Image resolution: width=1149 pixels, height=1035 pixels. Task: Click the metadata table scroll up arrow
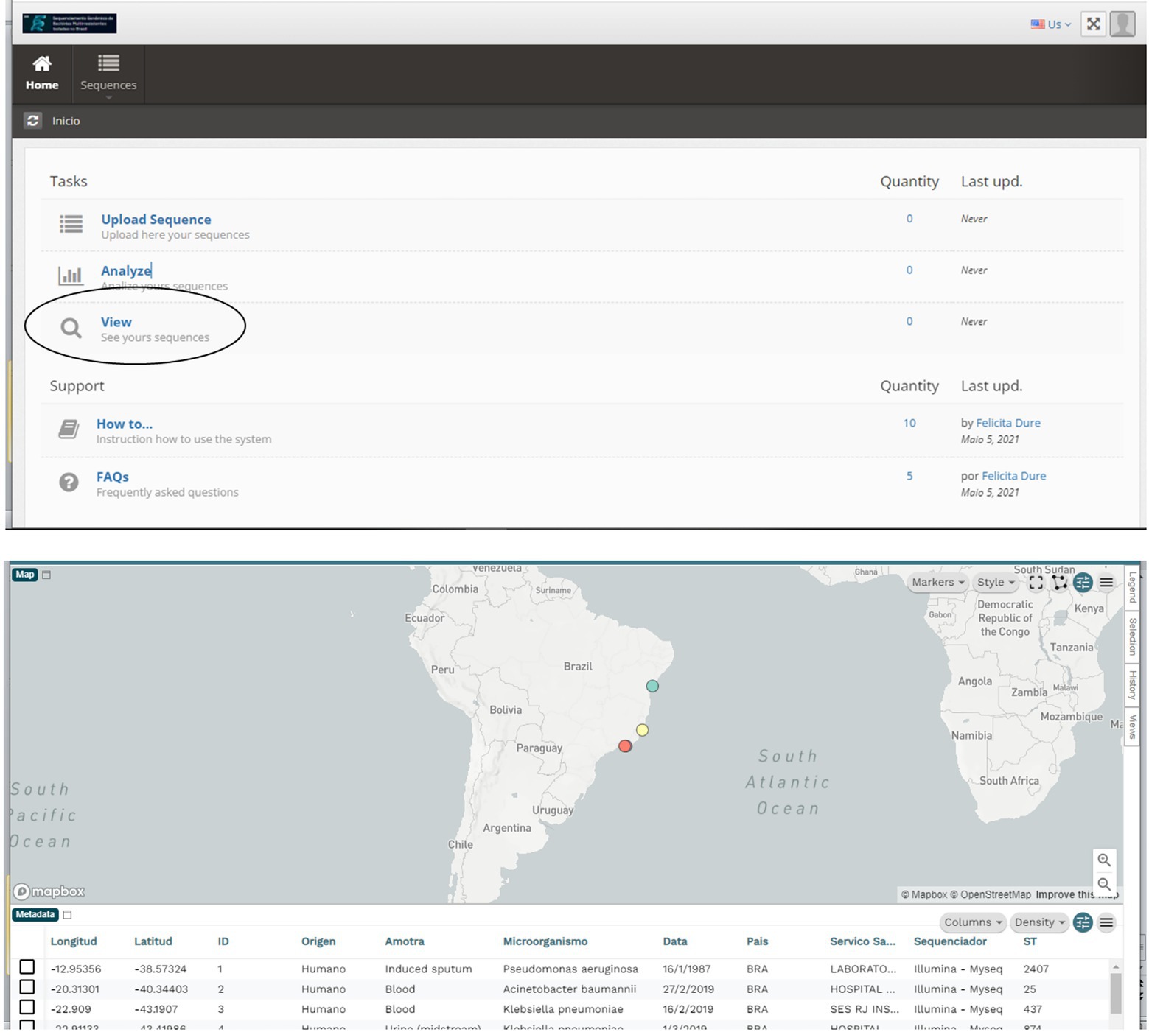(1116, 966)
